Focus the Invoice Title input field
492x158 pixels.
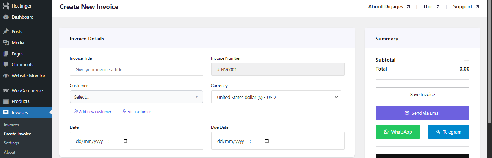pos(137,69)
